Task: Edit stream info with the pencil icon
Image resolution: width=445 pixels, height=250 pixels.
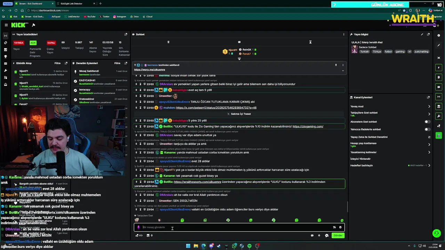Action: (422, 34)
